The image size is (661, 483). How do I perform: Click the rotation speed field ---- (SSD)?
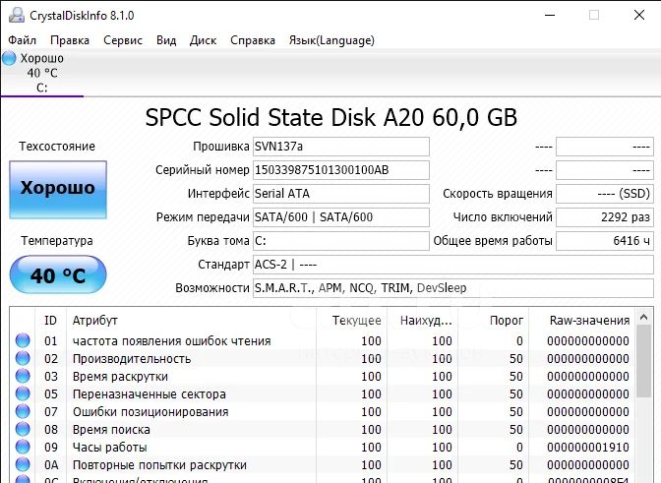tap(605, 194)
